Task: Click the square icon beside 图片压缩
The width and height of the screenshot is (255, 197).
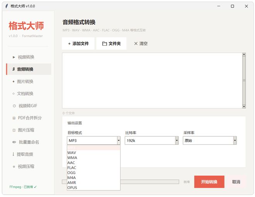Action: point(14,130)
